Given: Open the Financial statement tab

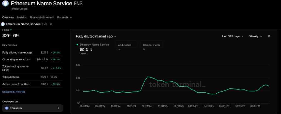Looking at the screenshot, I should 42,17.
